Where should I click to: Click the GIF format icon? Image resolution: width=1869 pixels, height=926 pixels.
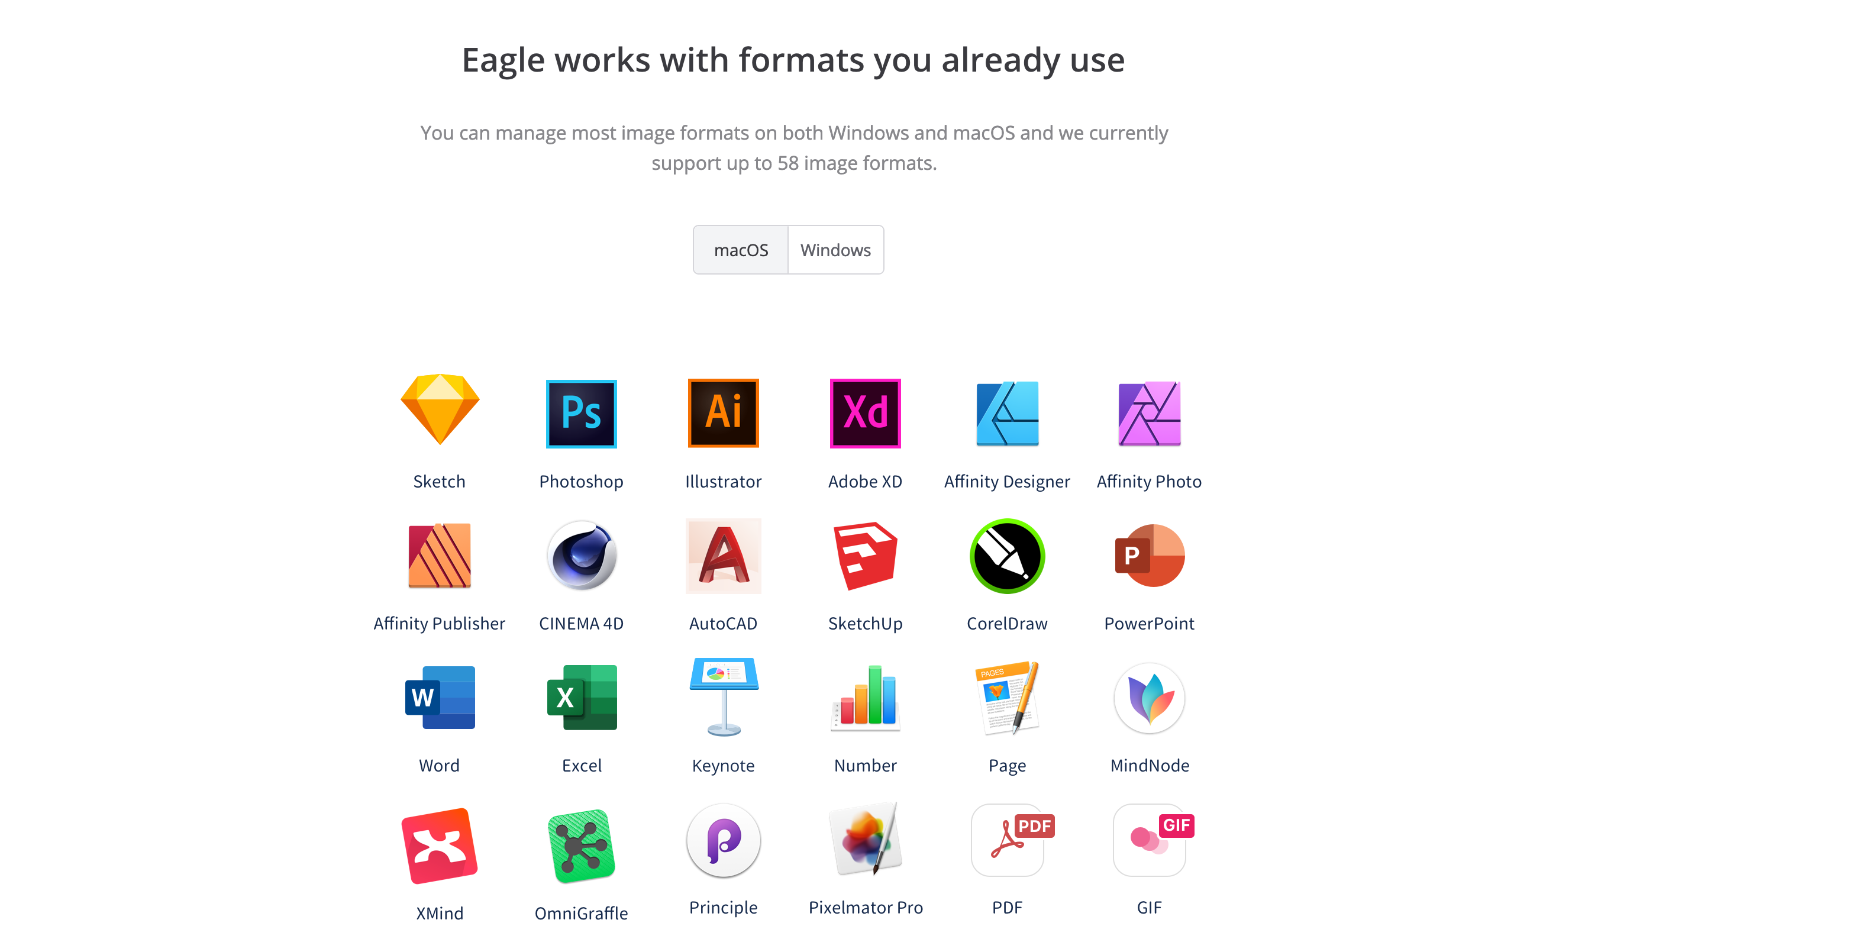click(x=1153, y=840)
